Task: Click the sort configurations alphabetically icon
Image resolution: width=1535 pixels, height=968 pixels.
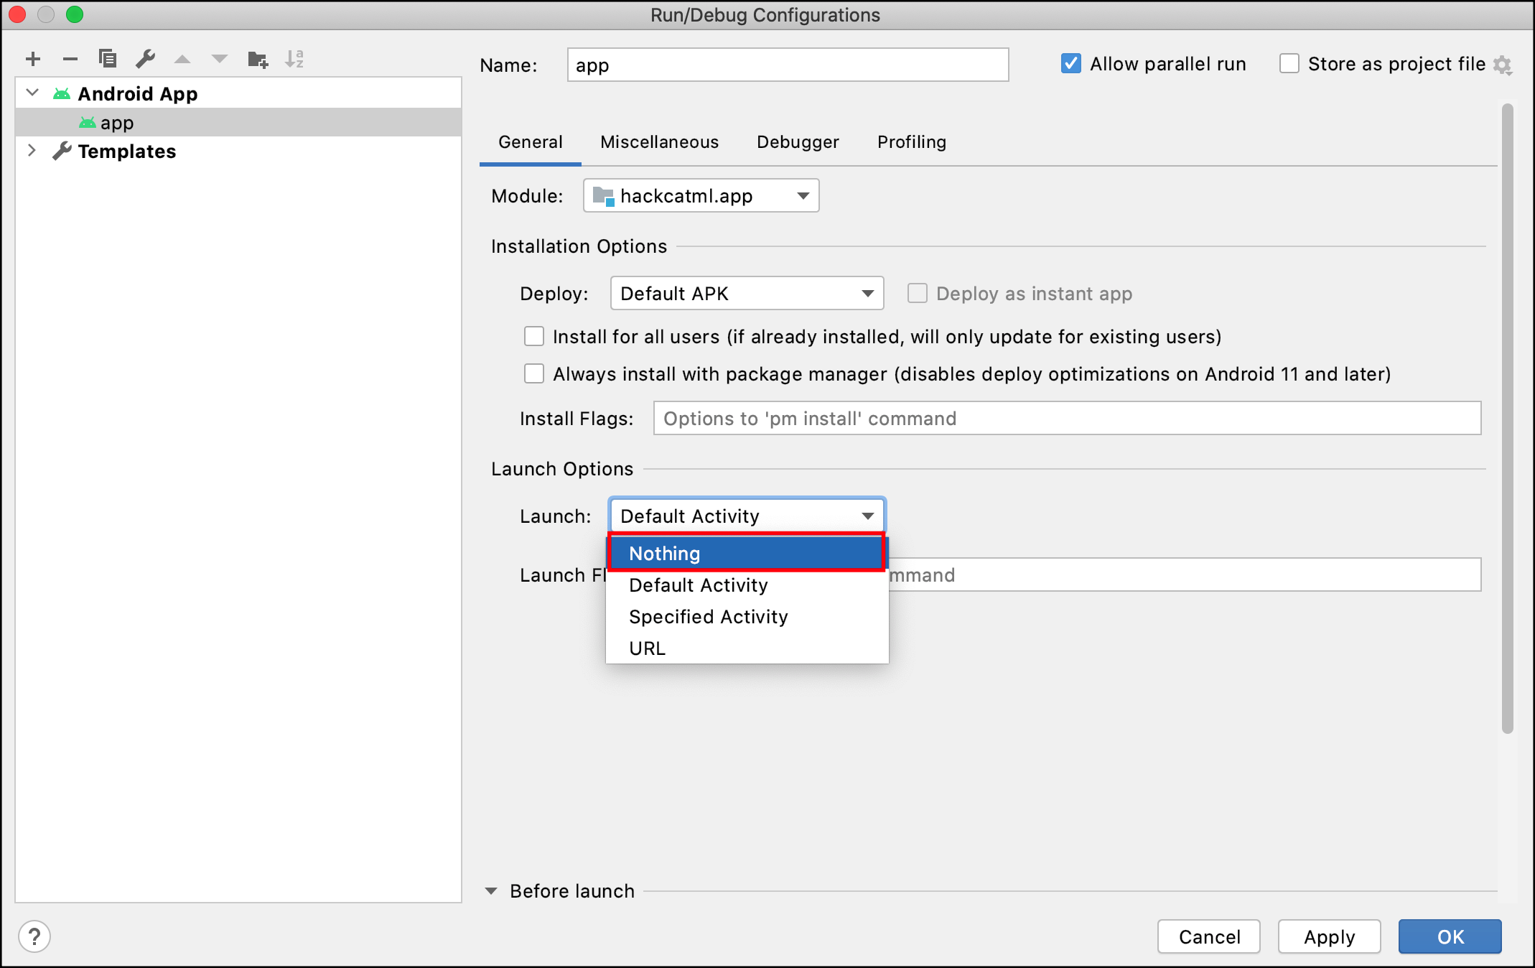Action: tap(294, 59)
